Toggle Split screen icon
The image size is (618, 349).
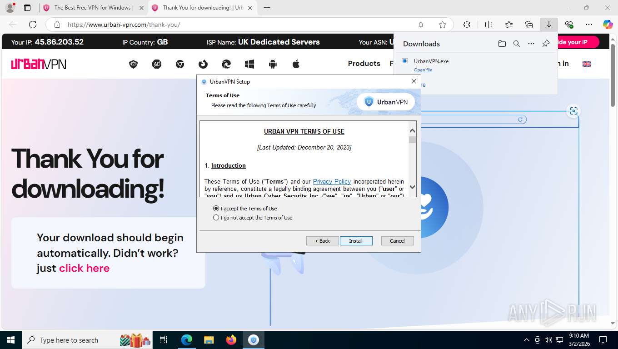click(488, 25)
